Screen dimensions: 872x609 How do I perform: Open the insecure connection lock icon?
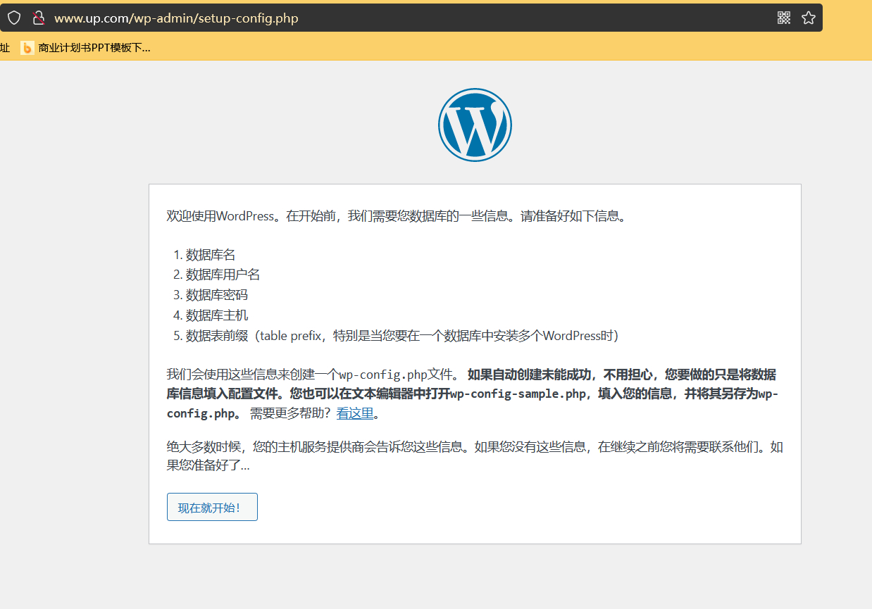click(x=39, y=18)
